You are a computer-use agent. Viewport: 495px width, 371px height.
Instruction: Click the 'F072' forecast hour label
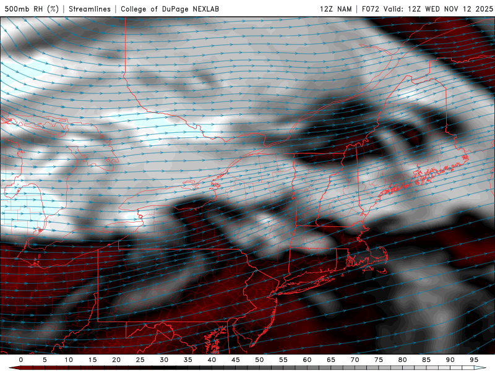tap(370, 9)
